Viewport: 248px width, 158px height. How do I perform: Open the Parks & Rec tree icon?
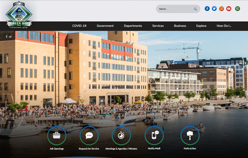pyautogui.click(x=190, y=136)
